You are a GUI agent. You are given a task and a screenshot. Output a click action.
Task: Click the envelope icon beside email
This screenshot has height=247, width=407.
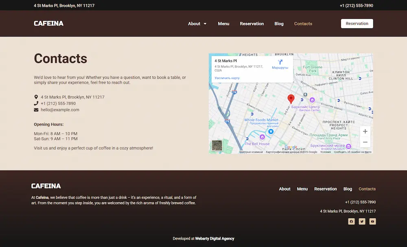pos(36,110)
